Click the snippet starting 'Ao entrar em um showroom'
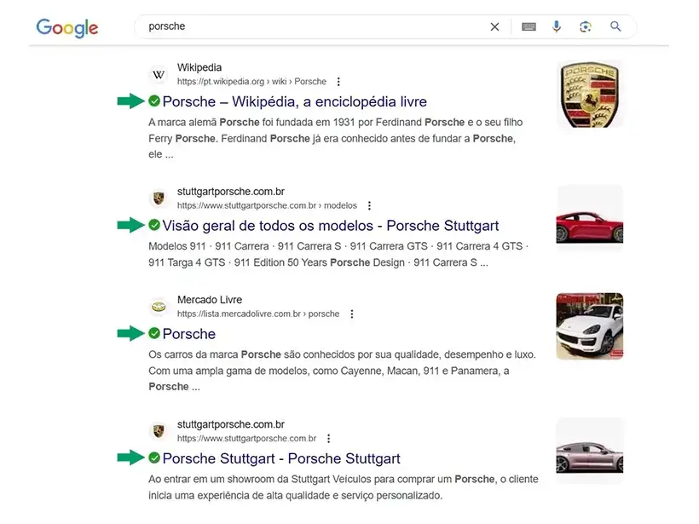699x524 pixels. 344,487
